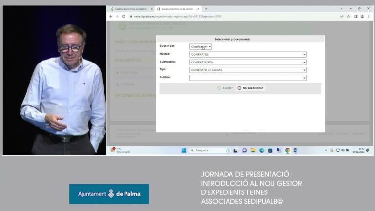This screenshot has width=375, height=211.
Task: Click the No seleccionar button
Action: tap(250, 88)
